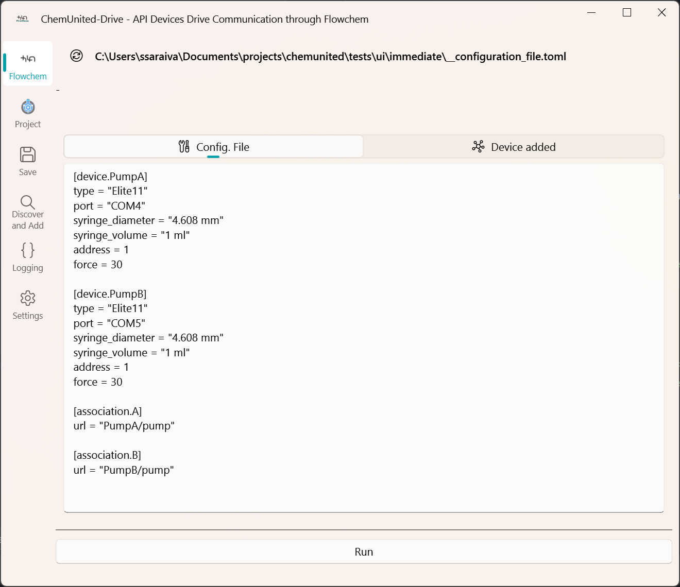Click the [association.A] line
The width and height of the screenshot is (680, 587).
(x=108, y=411)
